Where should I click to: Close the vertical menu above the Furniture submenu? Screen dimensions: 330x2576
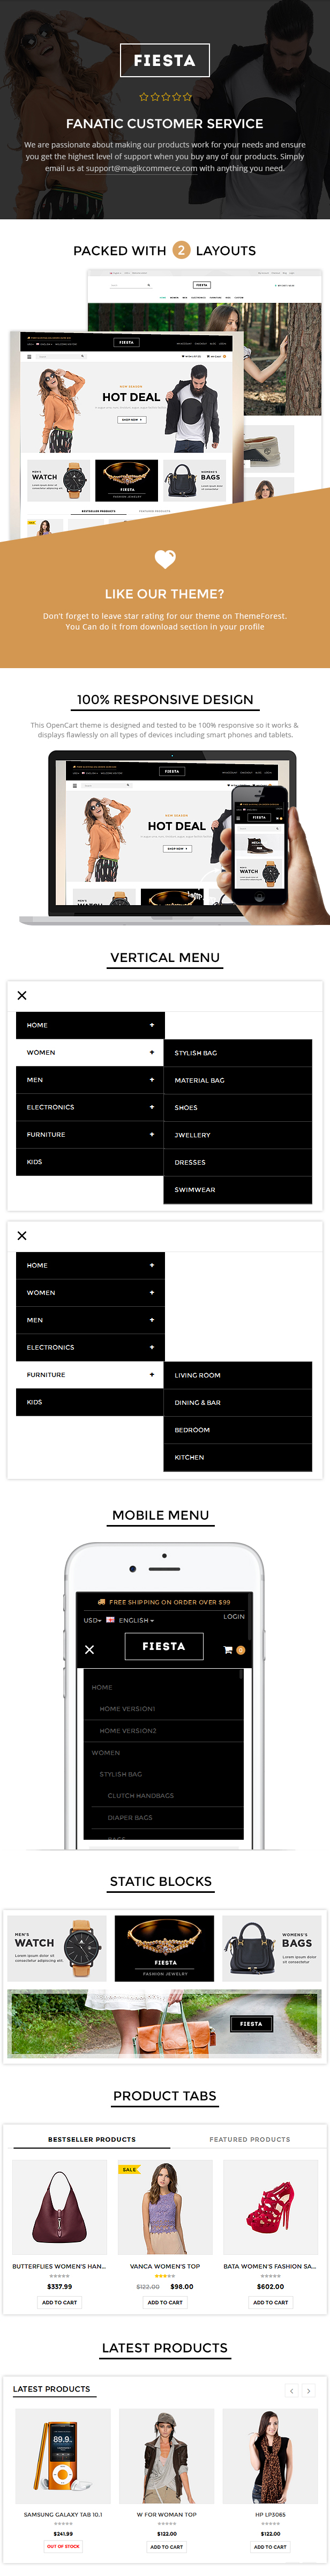pyautogui.click(x=22, y=1235)
